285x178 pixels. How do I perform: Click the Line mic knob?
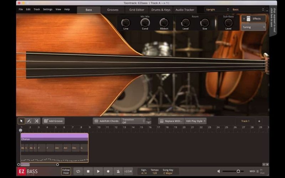coord(126,23)
